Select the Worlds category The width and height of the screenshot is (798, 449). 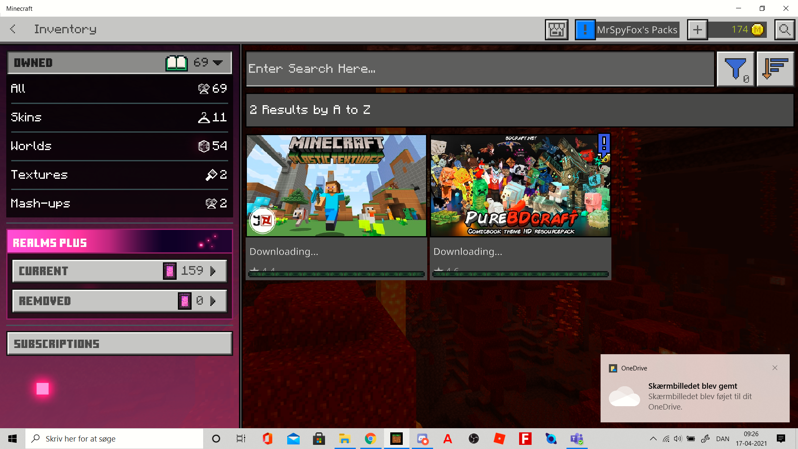(x=119, y=146)
